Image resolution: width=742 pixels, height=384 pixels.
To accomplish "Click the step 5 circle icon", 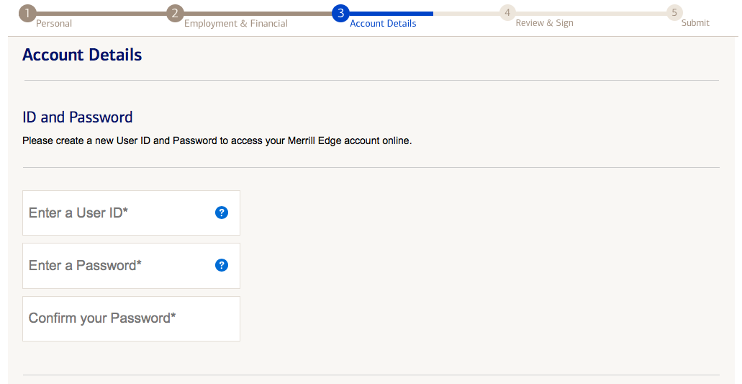I will tap(674, 13).
